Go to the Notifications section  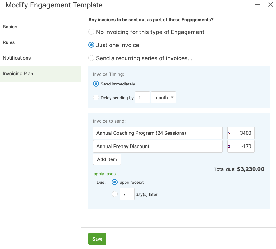[17, 58]
